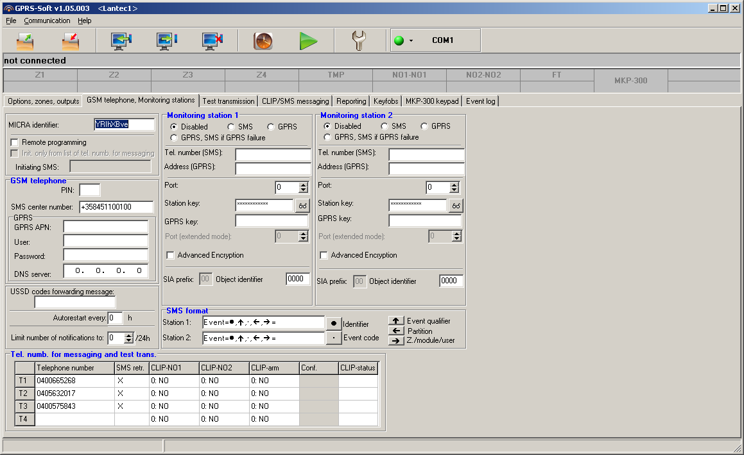Click the Event code small dot button

(334, 338)
